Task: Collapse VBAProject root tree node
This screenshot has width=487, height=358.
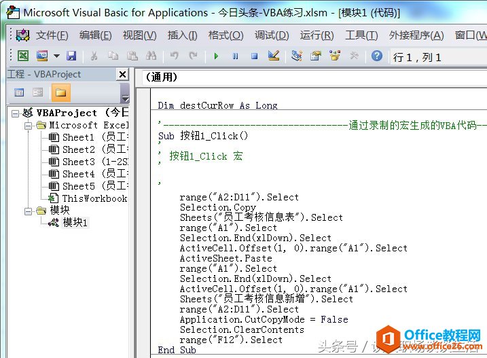Action: pyautogui.click(x=15, y=113)
